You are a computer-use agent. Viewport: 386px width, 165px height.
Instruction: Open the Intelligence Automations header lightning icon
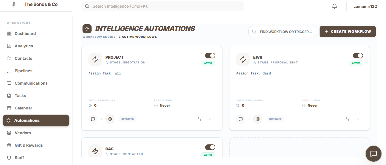(x=87, y=28)
